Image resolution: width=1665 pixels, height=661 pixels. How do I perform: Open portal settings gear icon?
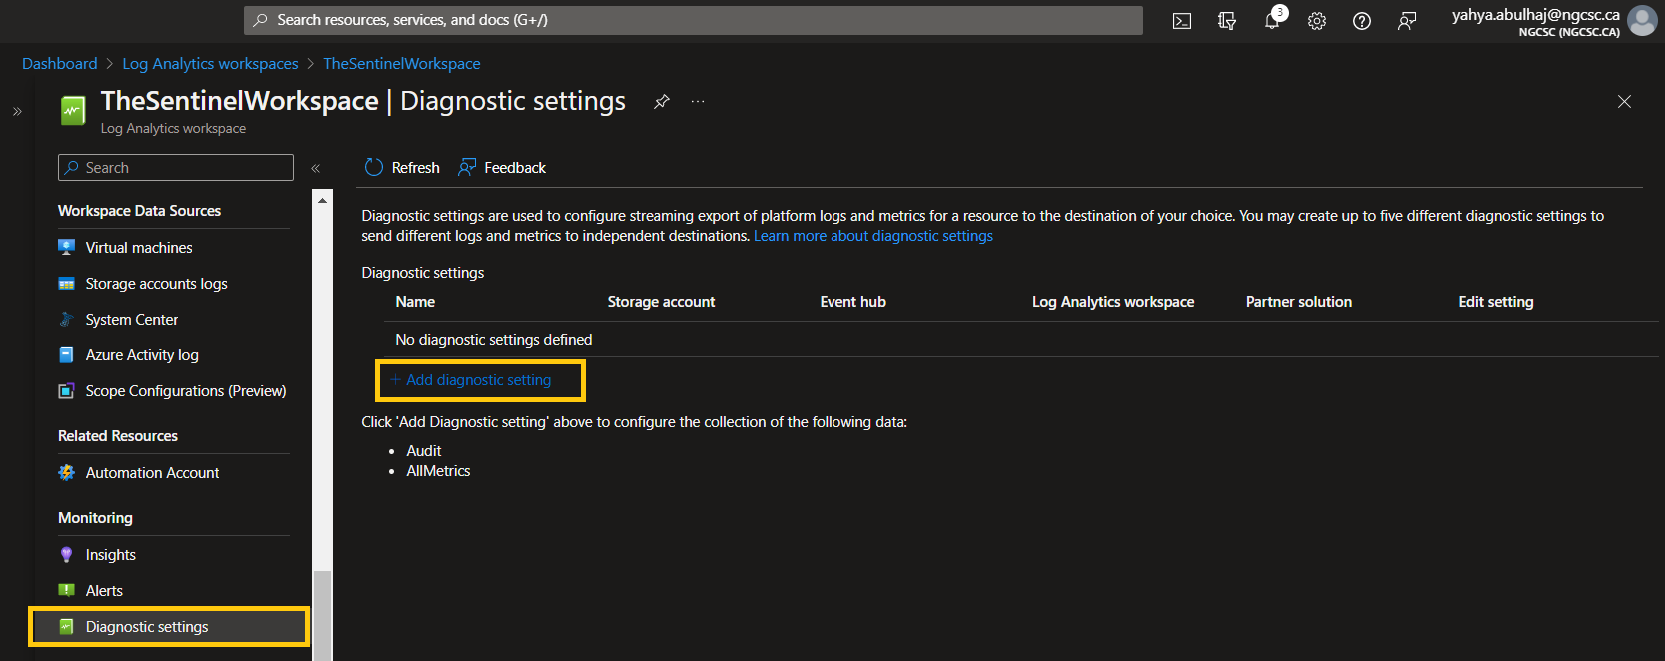click(1317, 21)
